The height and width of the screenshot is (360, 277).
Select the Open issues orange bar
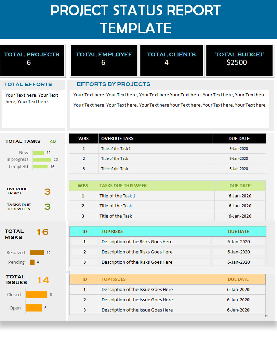click(x=34, y=308)
